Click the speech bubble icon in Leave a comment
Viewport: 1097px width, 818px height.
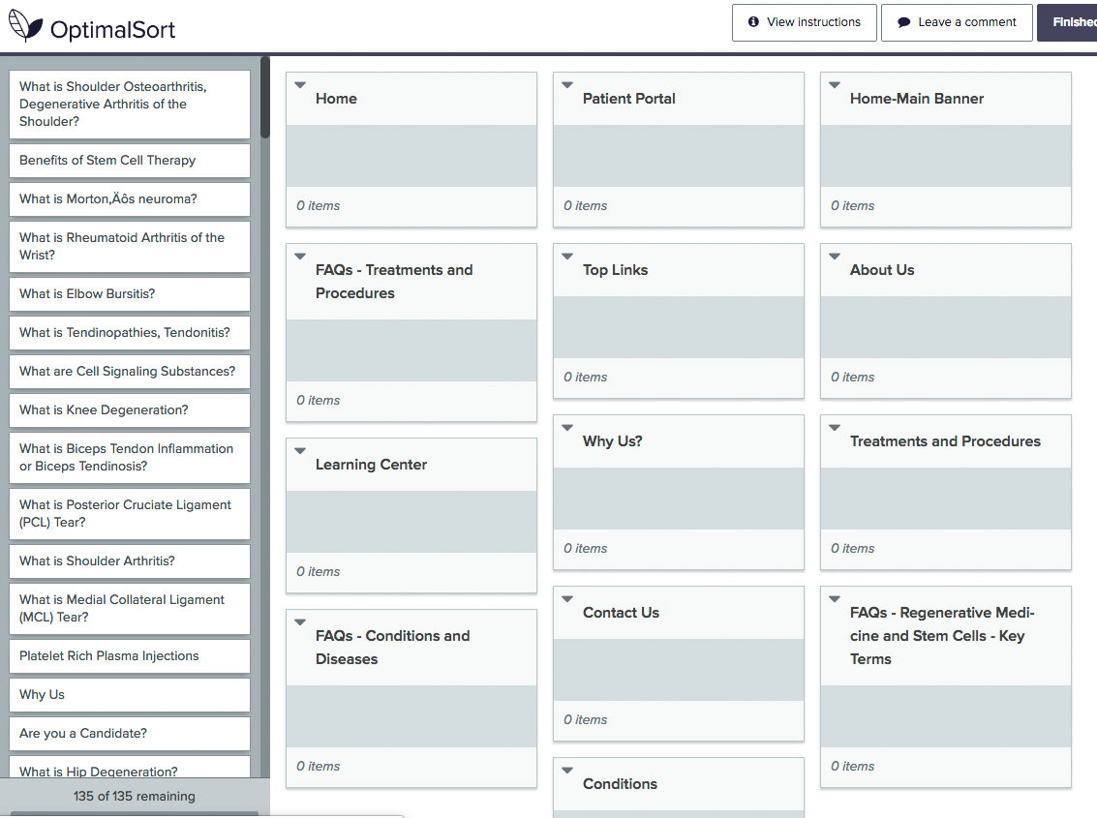(x=904, y=22)
